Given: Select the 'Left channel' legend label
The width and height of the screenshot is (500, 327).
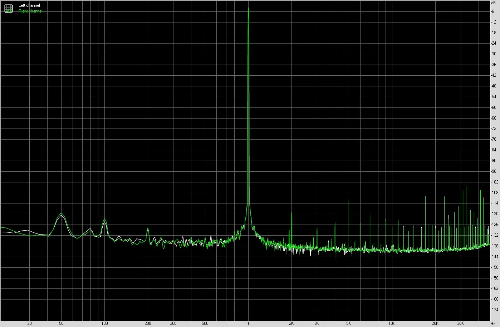Looking at the screenshot, I should click(x=29, y=6).
